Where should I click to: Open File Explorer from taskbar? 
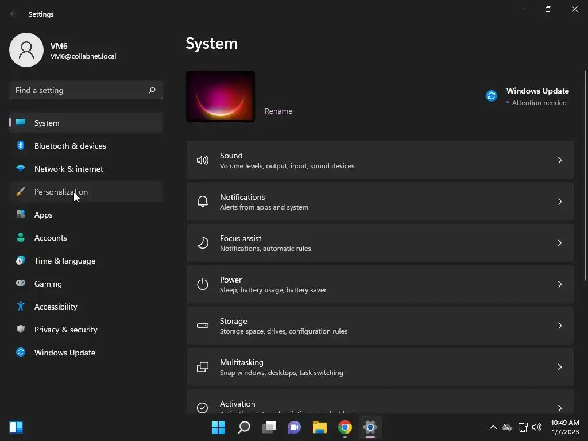(319, 427)
